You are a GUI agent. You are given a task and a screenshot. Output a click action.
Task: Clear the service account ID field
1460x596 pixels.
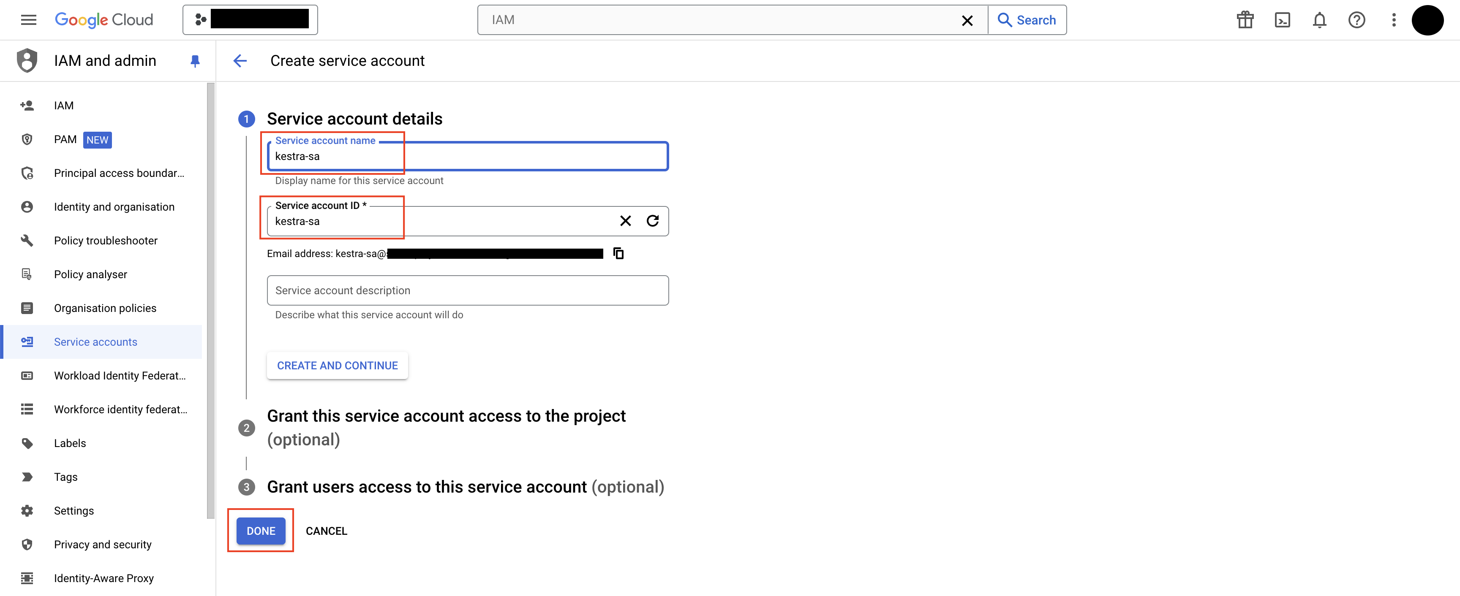pos(625,220)
